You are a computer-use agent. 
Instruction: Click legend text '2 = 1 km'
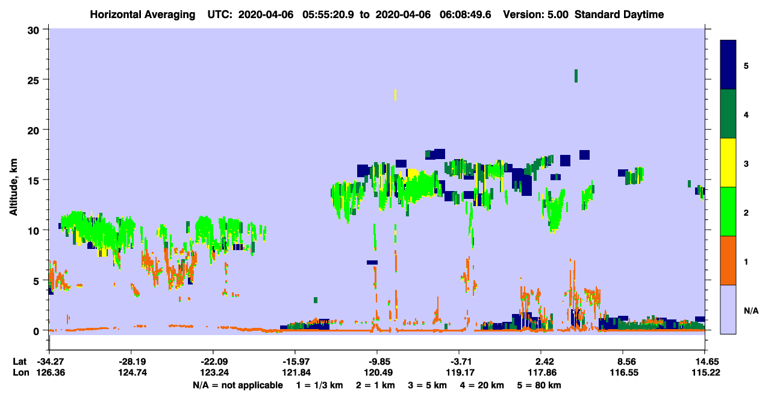[376, 385]
